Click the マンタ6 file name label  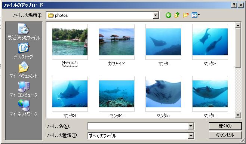[x=210, y=116]
